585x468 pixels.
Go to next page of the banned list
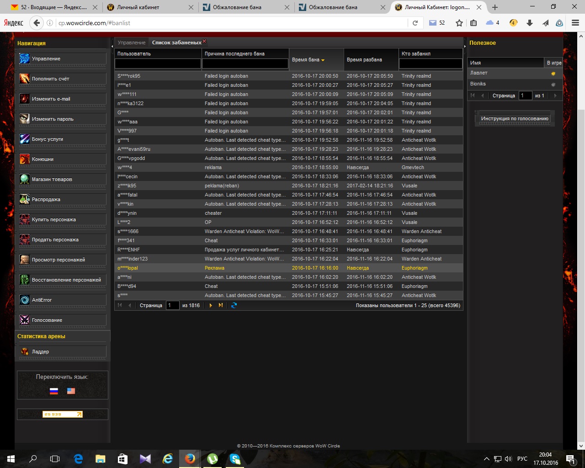(x=211, y=305)
